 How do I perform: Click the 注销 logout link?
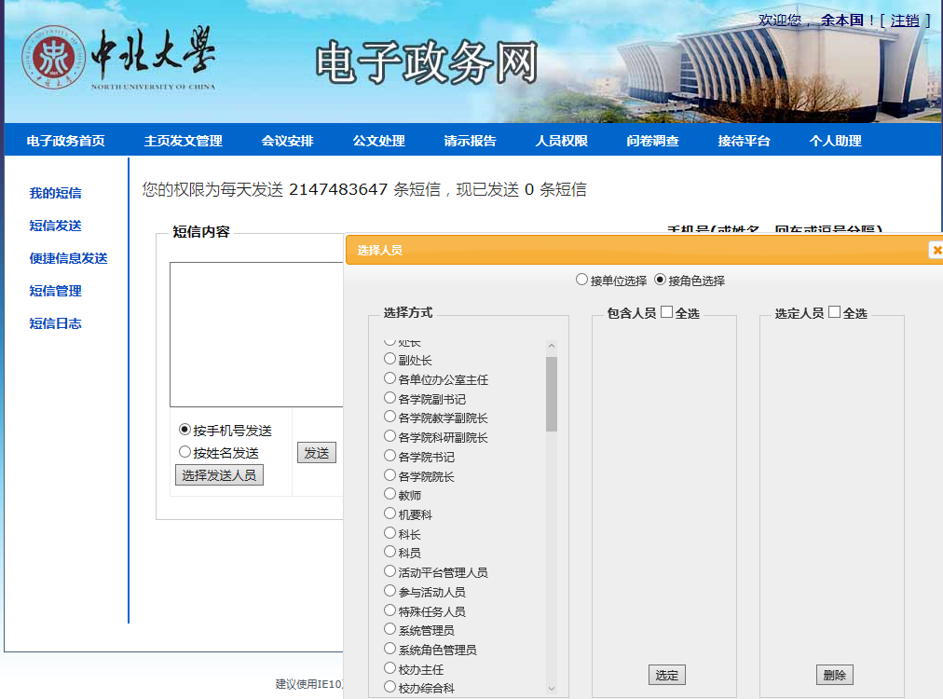(904, 21)
